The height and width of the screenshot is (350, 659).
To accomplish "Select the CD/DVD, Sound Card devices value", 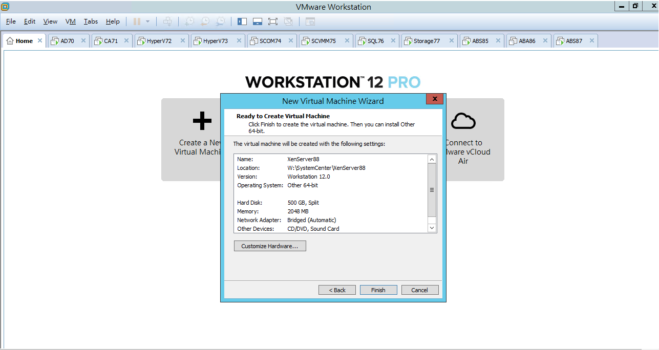I will point(313,229).
